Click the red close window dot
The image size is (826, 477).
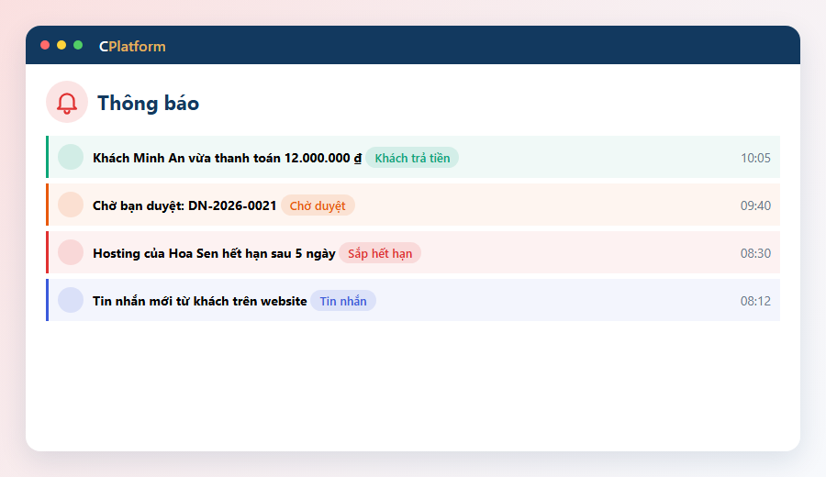pyautogui.click(x=45, y=45)
